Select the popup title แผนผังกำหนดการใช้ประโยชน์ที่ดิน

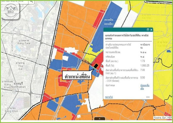coord(127,37)
